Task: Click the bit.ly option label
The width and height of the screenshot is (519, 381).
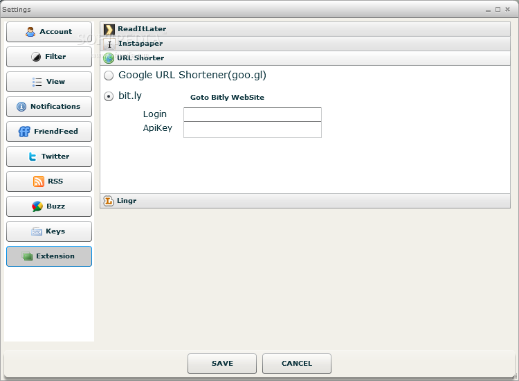Action: [130, 96]
